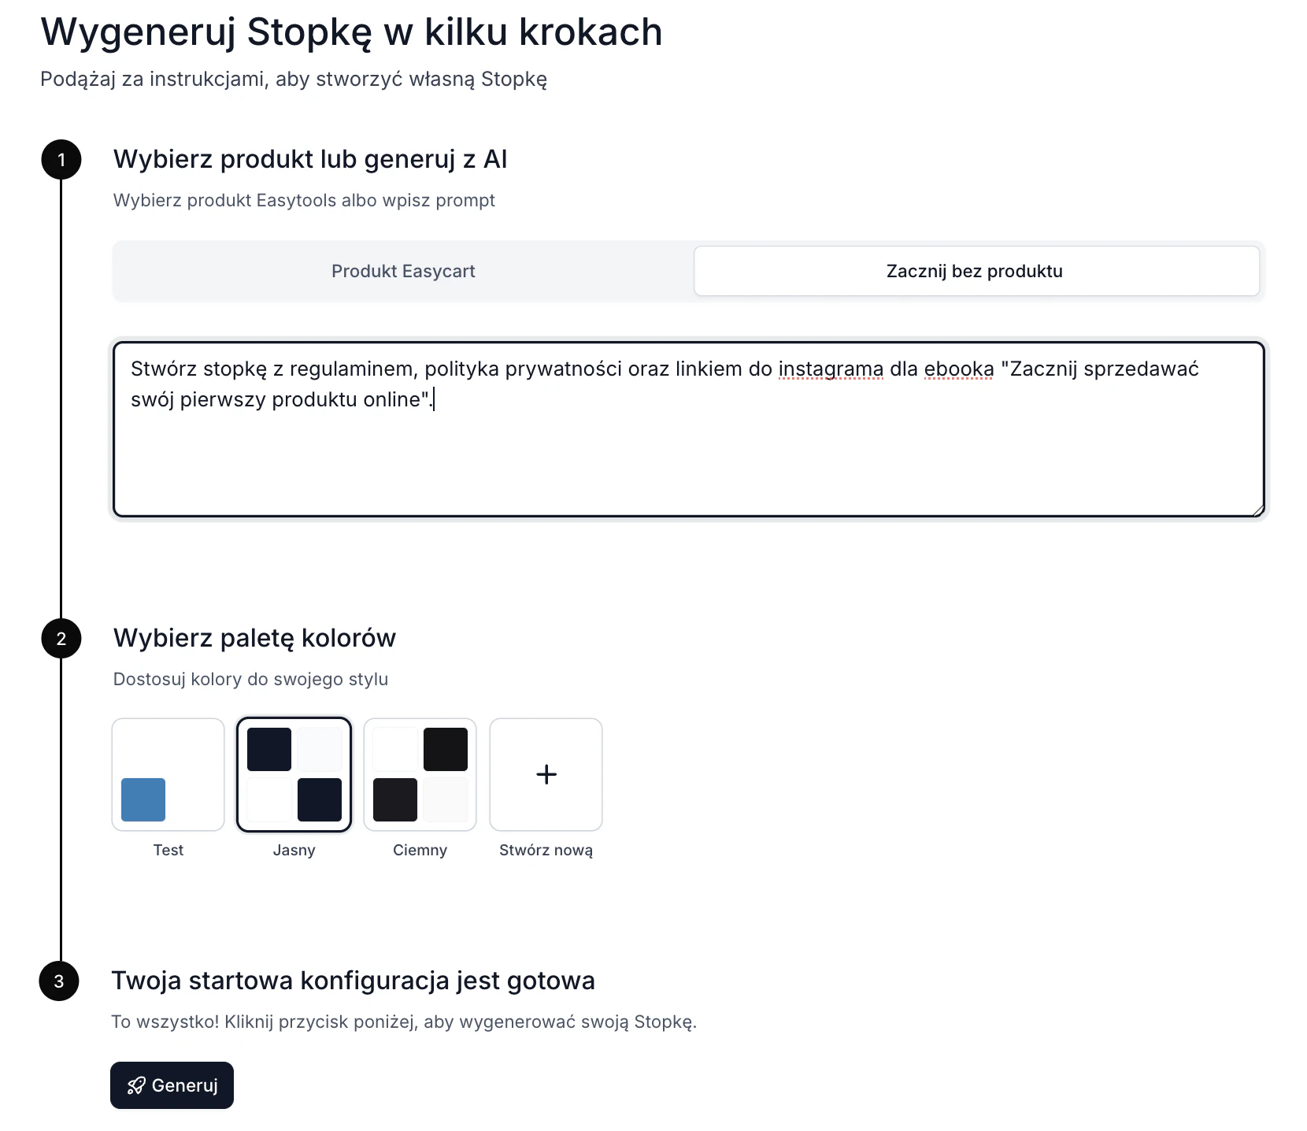Switch to the Produkt Easycart tab
1307x1131 pixels.
403,271
